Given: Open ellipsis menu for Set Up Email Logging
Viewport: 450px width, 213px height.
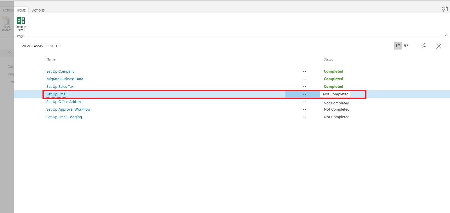Looking at the screenshot, I should pyautogui.click(x=304, y=117).
